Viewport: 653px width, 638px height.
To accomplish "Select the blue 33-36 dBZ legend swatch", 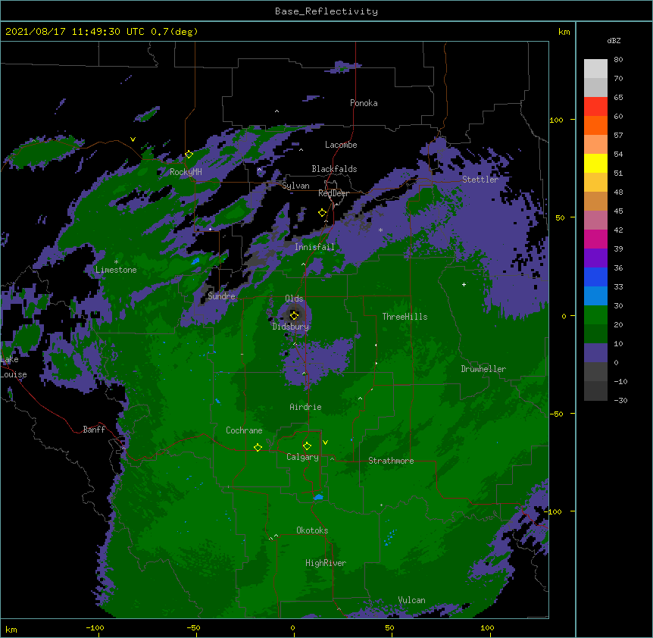I will (595, 277).
